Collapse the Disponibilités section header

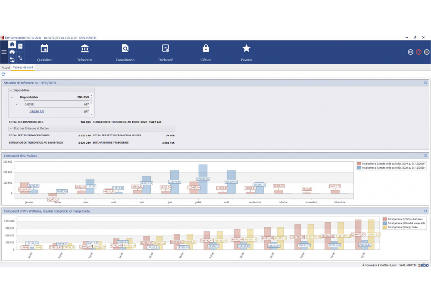coord(11,91)
